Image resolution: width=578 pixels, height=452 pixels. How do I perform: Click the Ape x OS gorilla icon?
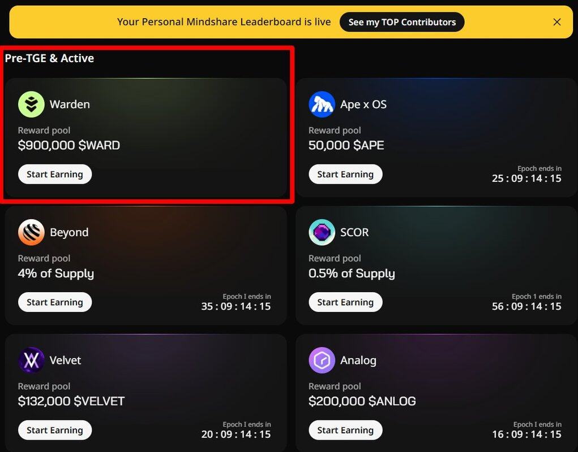point(322,104)
